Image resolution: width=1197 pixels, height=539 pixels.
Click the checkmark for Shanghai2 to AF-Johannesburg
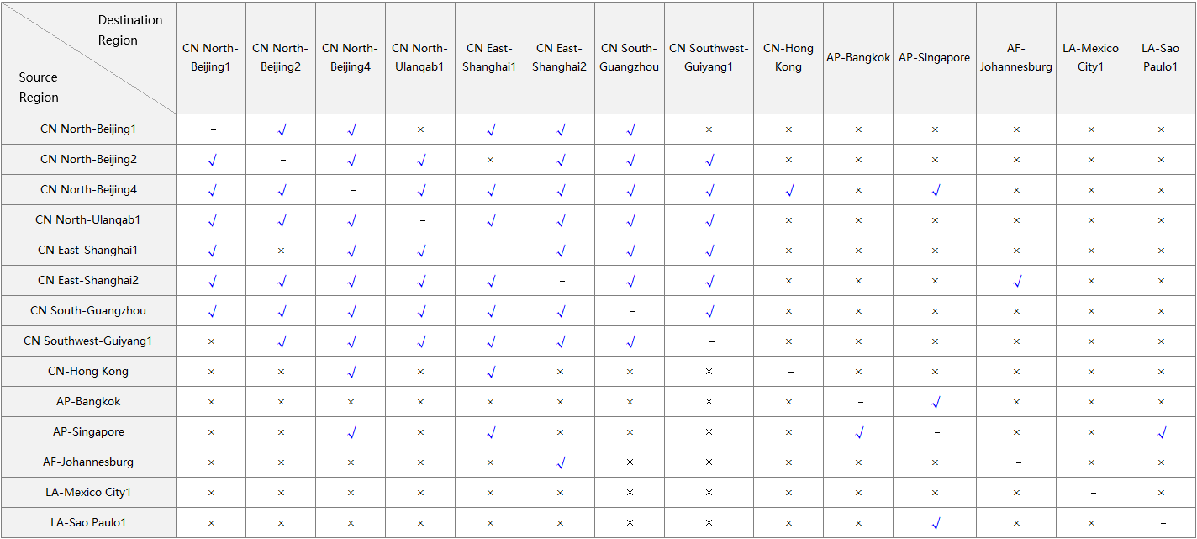[1016, 281]
